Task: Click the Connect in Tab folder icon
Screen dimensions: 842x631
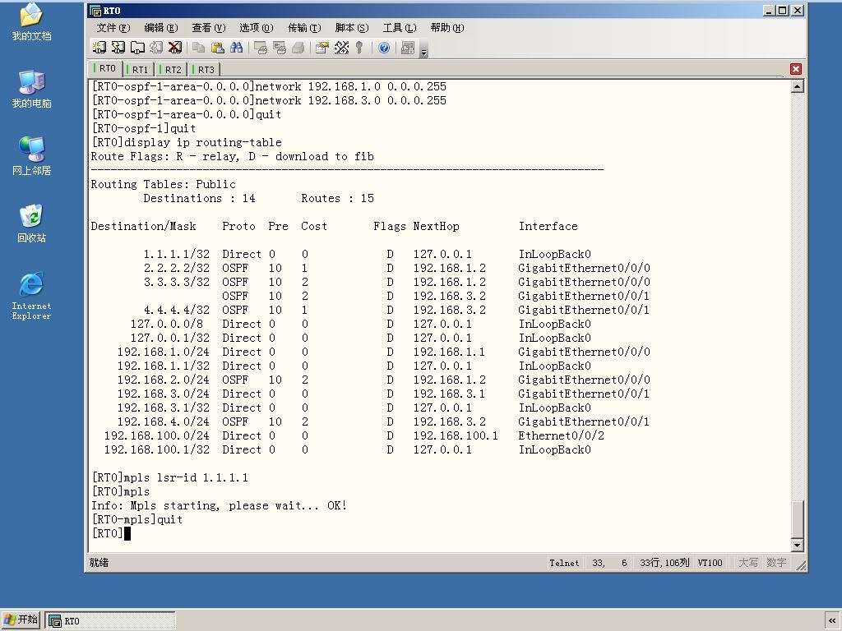Action: (x=137, y=48)
